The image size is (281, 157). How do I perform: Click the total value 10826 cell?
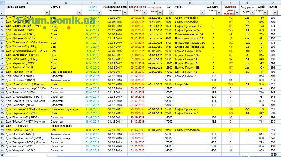point(273,155)
